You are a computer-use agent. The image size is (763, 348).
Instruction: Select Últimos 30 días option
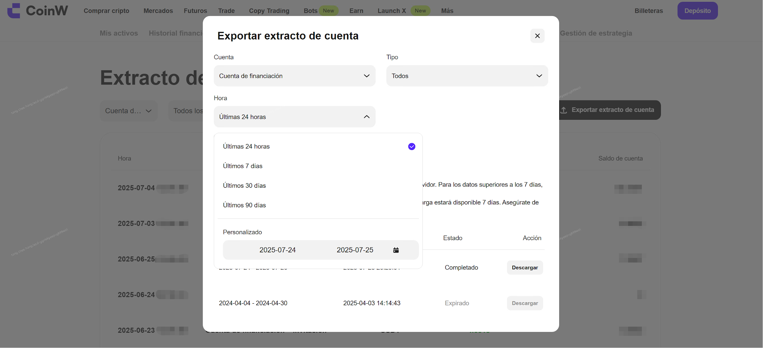pyautogui.click(x=318, y=186)
